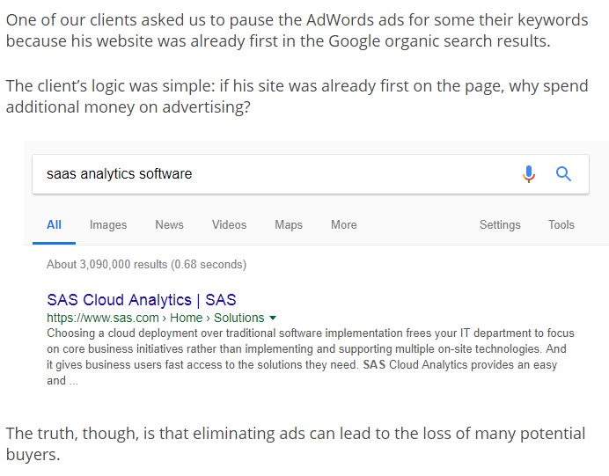Viewport: 609px width, 476px height.
Task: Expand the green dropdown arrow beside Solutions
Action: (273, 318)
